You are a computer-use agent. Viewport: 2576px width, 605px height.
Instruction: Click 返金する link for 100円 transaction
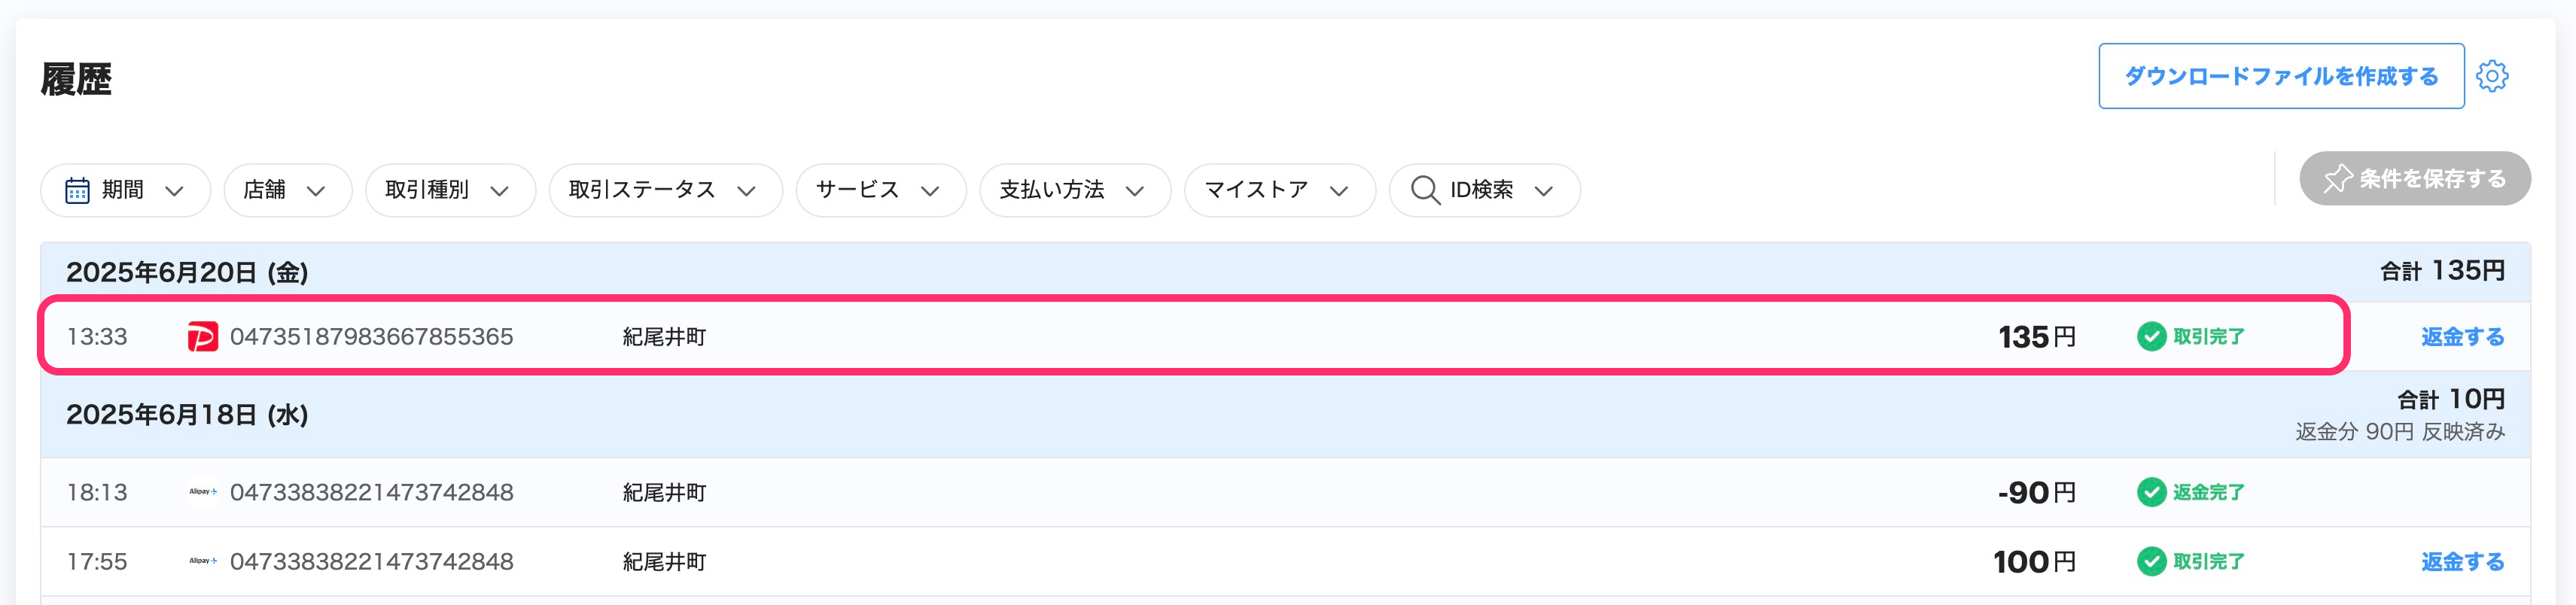pyautogui.click(x=2461, y=561)
